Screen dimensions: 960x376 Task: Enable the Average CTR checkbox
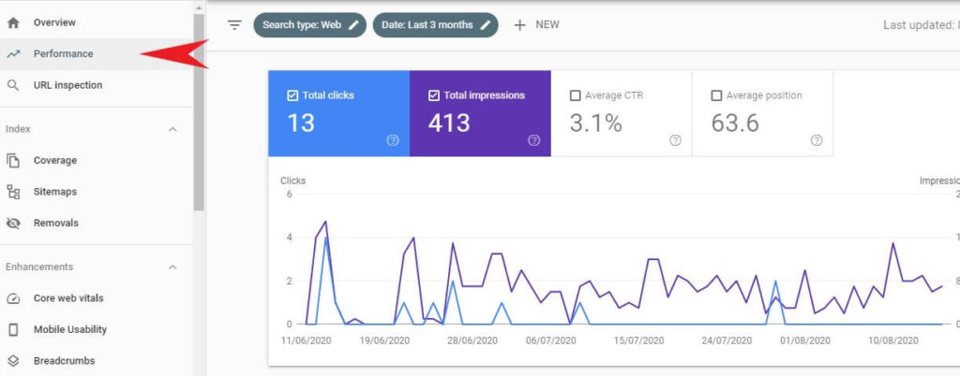[x=575, y=95]
